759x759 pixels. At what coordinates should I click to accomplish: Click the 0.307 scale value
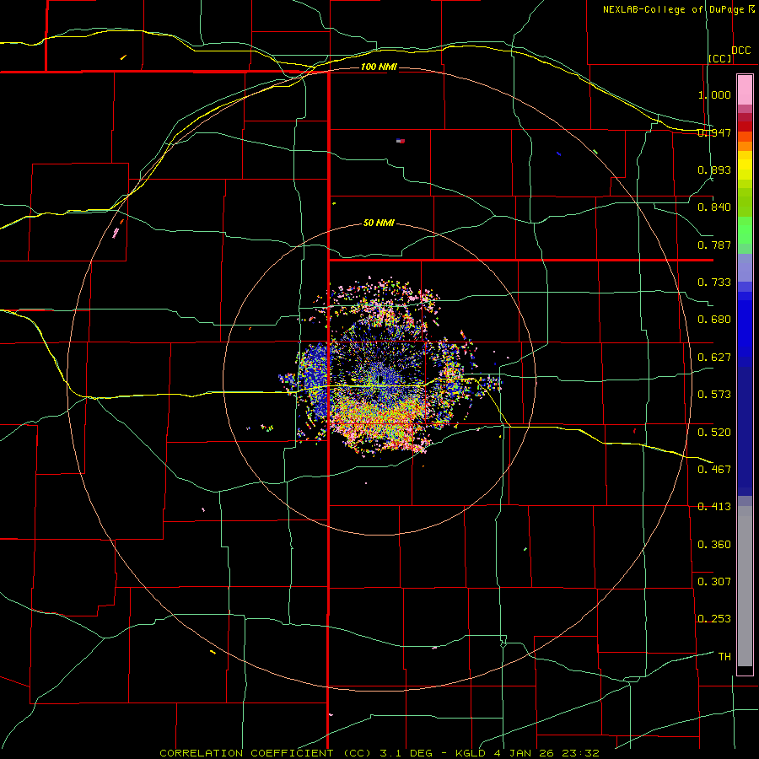[714, 582]
